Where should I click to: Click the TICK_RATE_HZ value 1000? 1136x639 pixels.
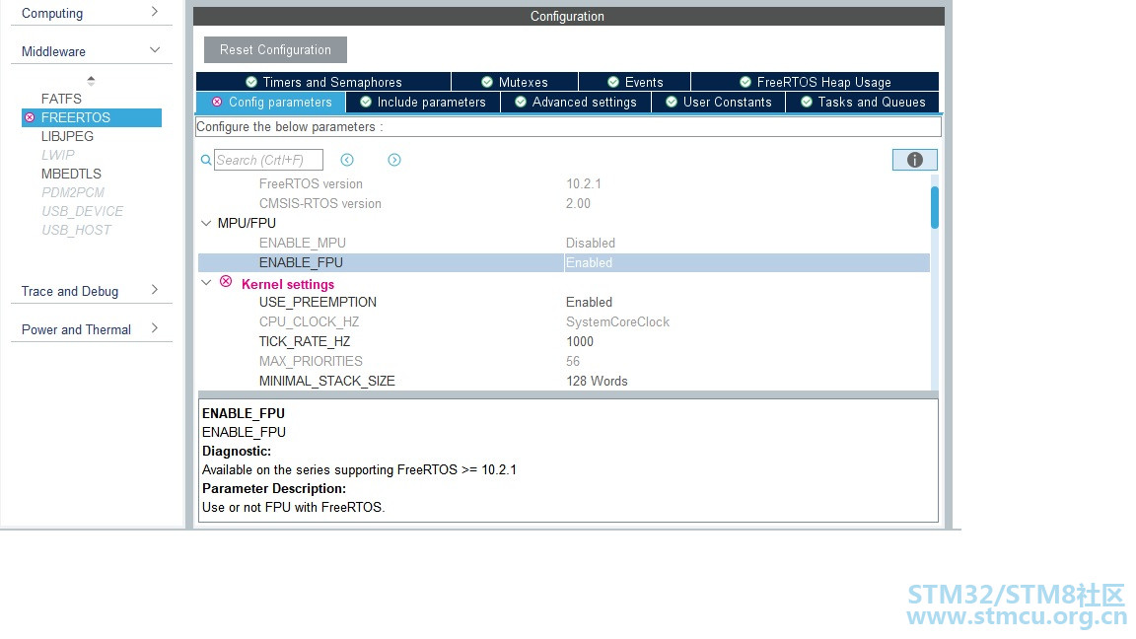[580, 341]
